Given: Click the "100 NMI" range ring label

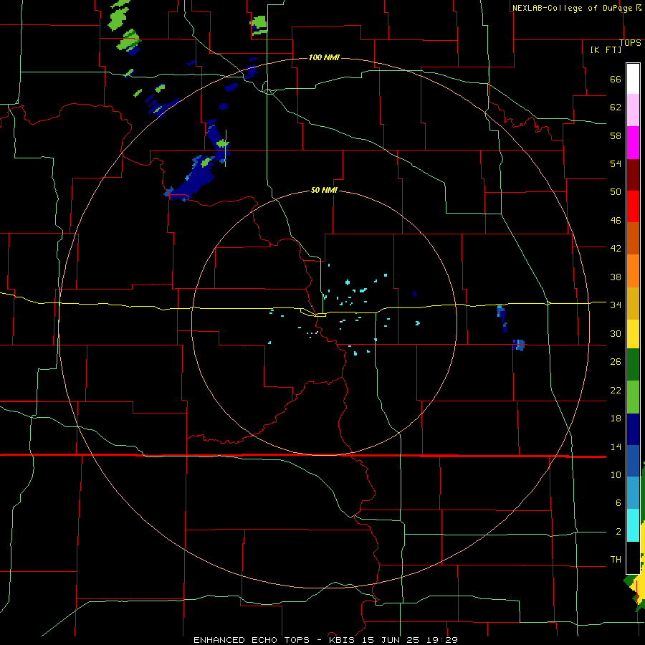Looking at the screenshot, I should click(324, 57).
